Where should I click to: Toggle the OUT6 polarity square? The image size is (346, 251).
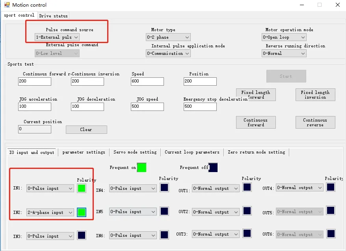[x=331, y=234]
